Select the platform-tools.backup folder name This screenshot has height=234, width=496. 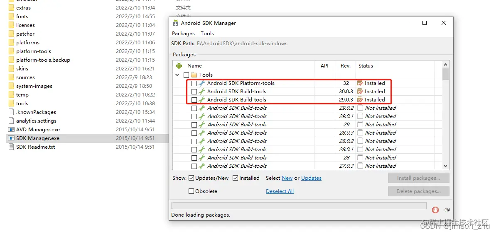(x=43, y=60)
